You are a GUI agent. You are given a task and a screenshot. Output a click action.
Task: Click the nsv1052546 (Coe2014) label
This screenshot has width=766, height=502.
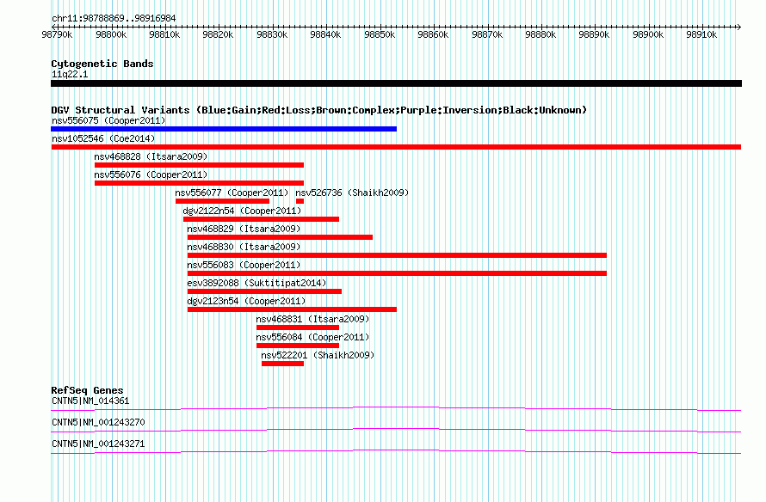[x=103, y=138]
